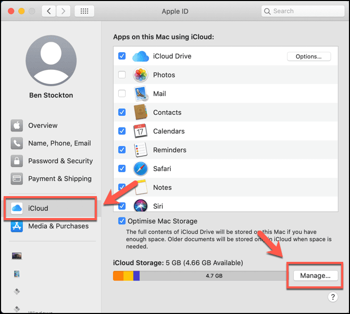350x314 pixels.
Task: Show all preferences with grid button
Action: [x=84, y=10]
